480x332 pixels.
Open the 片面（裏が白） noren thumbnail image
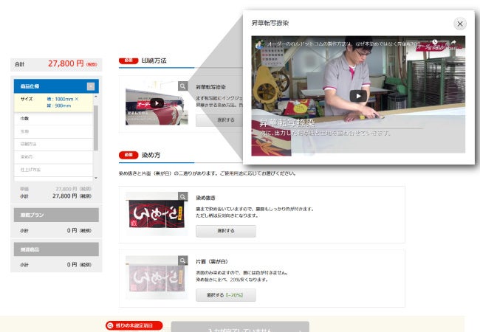point(157,277)
